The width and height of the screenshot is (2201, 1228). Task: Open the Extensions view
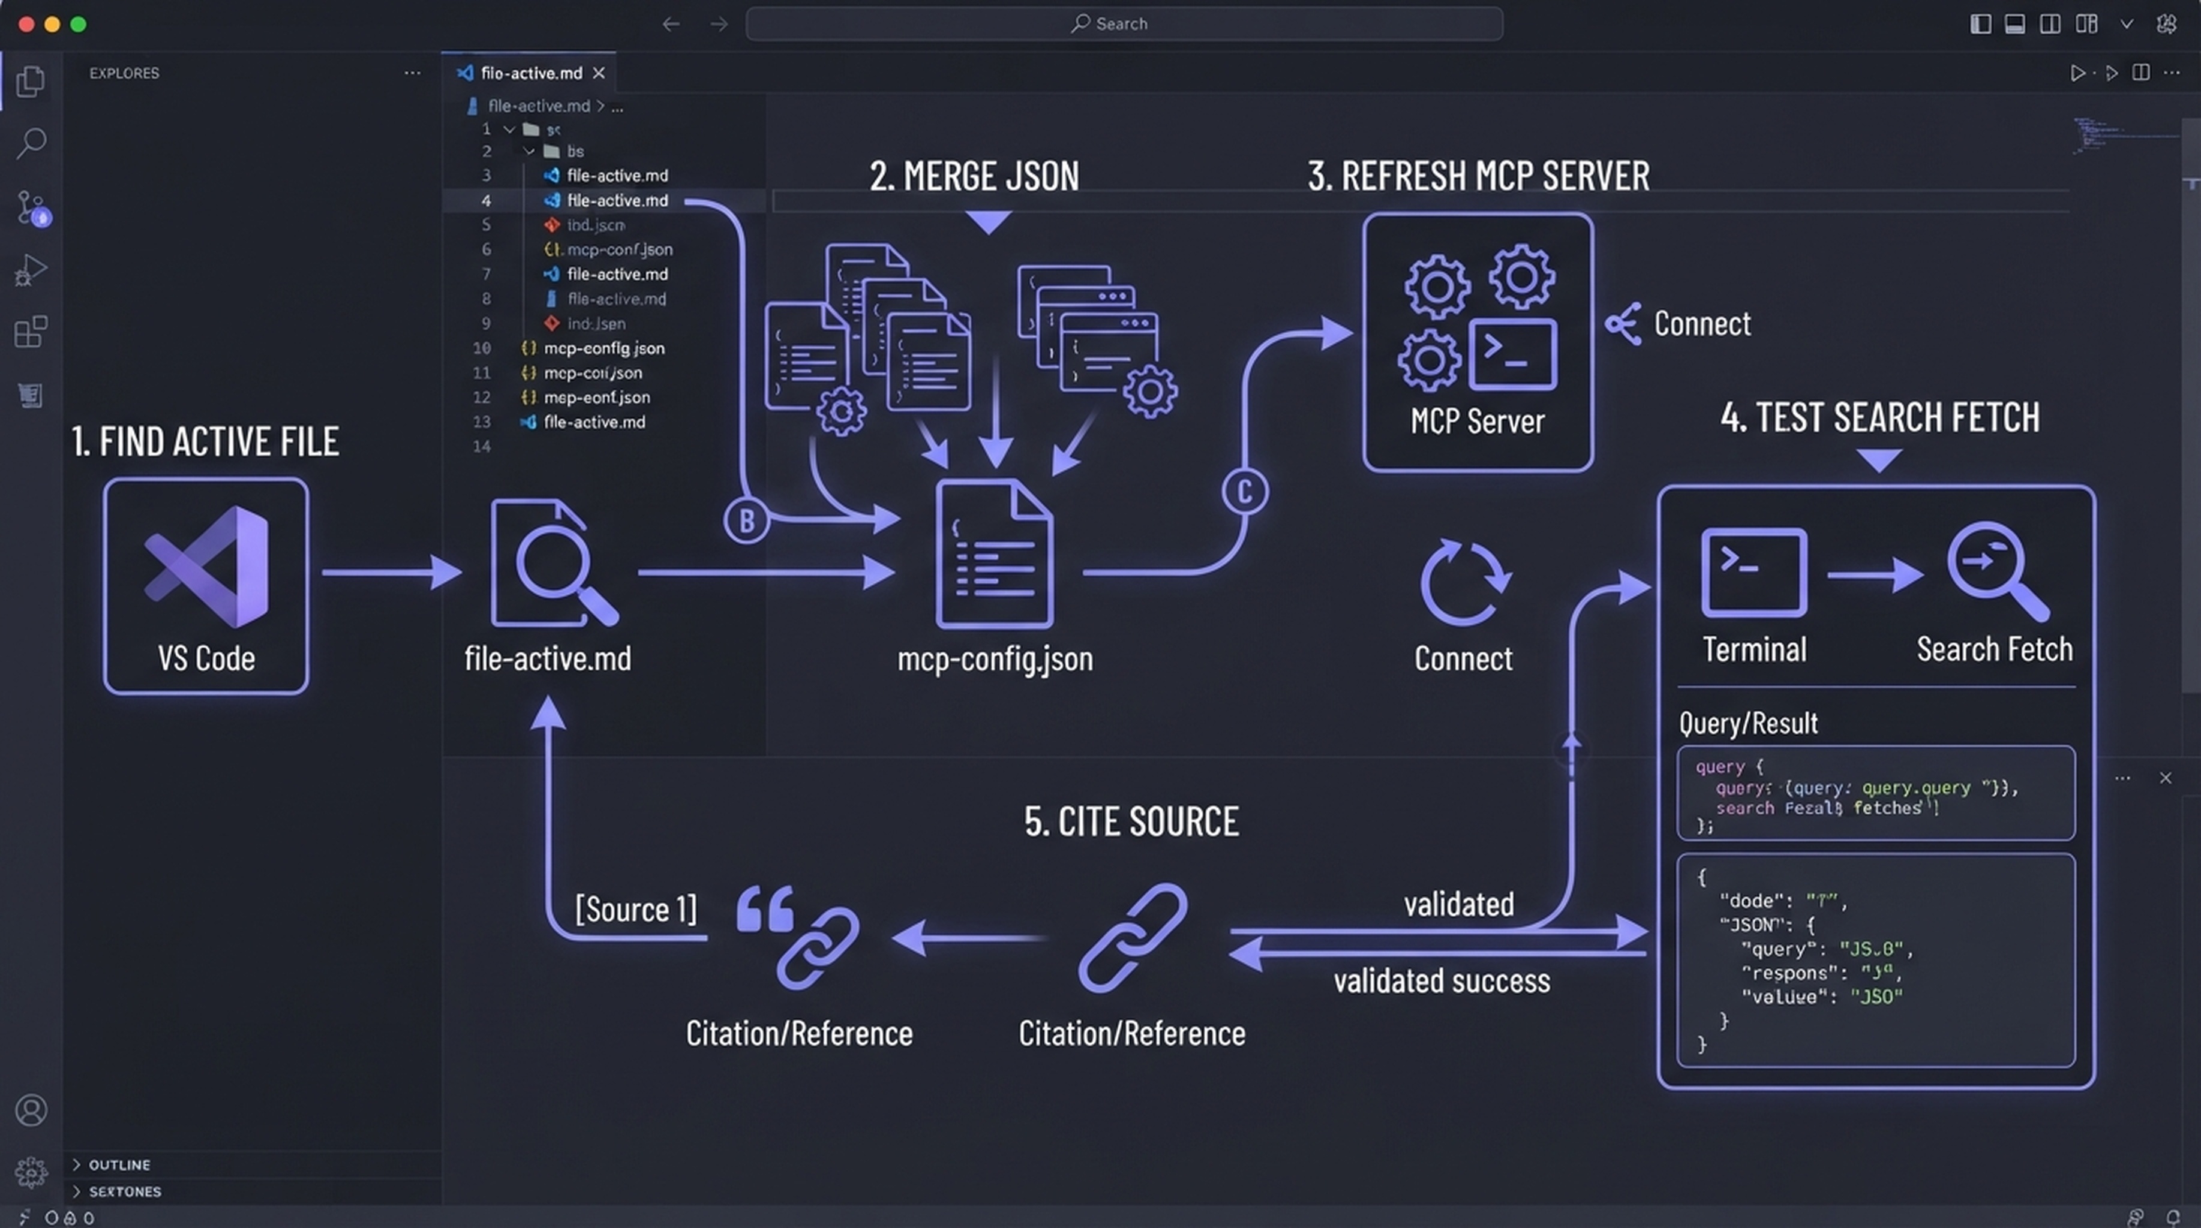[x=31, y=332]
